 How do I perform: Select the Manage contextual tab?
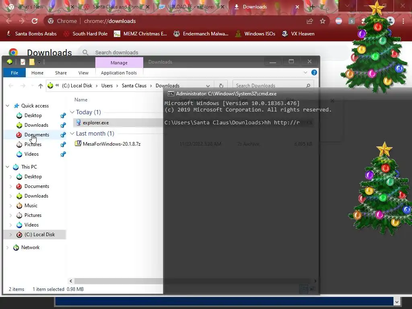tap(119, 63)
